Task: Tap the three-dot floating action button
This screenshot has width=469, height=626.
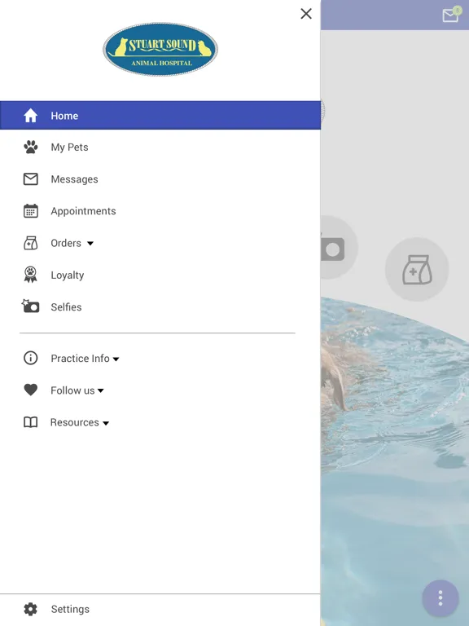Action: (x=441, y=598)
